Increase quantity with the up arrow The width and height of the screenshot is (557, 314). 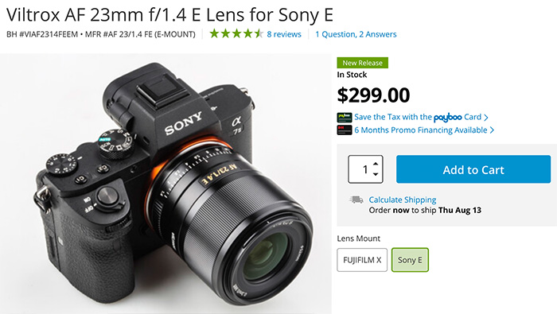[376, 164]
